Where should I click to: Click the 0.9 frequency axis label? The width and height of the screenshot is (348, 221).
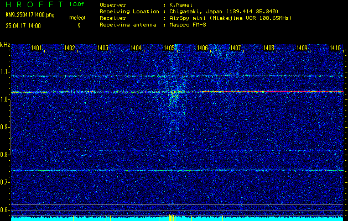tap(5, 127)
